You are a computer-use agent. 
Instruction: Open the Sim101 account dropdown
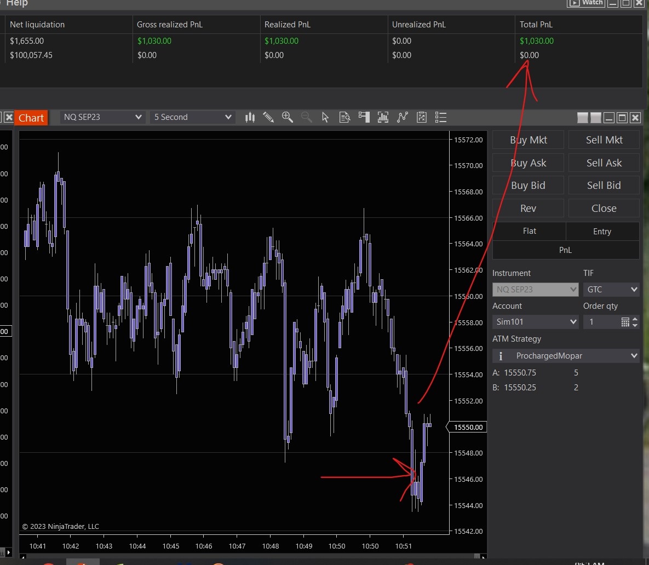[x=535, y=322]
